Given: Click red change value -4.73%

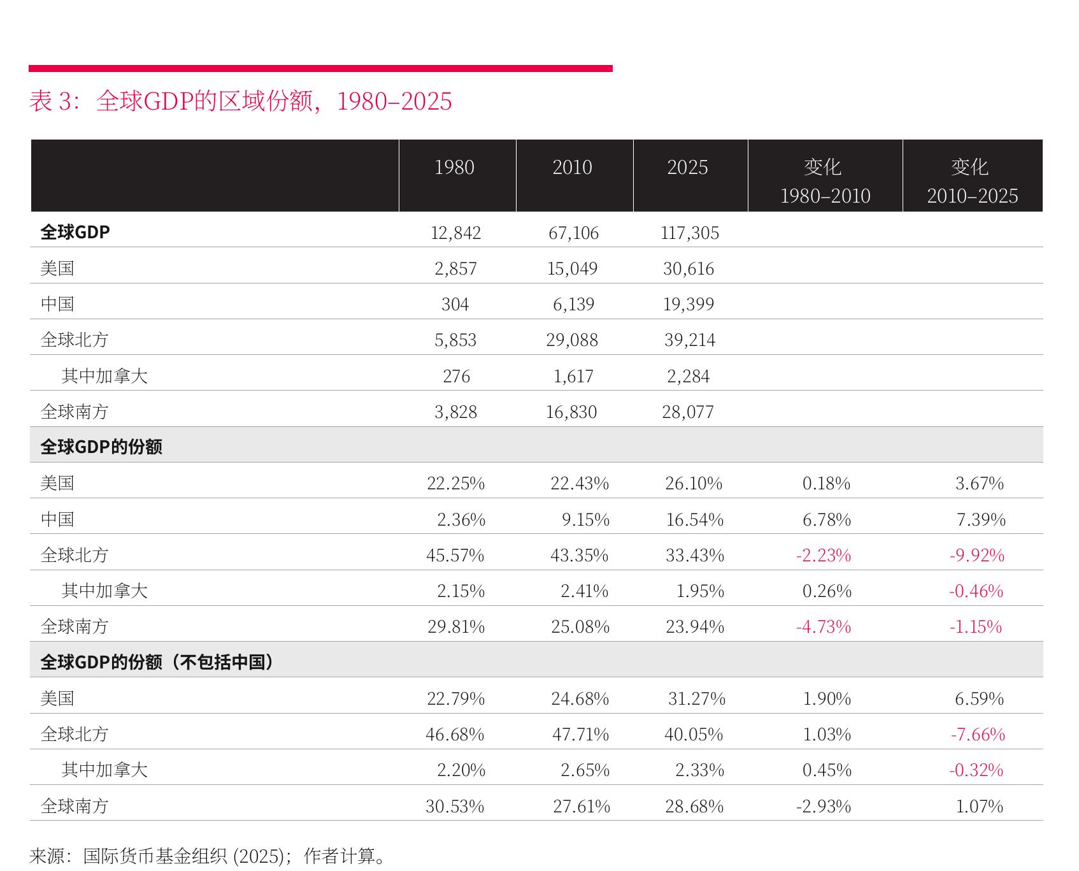Looking at the screenshot, I should pos(824,627).
